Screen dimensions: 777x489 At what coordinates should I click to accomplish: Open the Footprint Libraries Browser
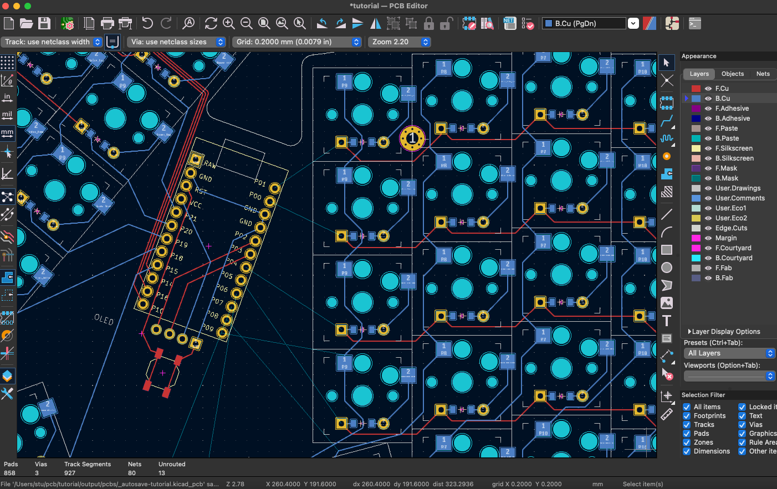[x=488, y=23]
